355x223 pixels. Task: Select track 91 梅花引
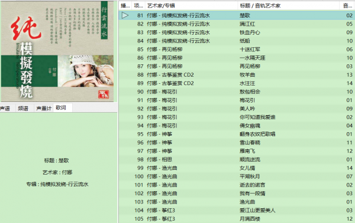coord(237,100)
